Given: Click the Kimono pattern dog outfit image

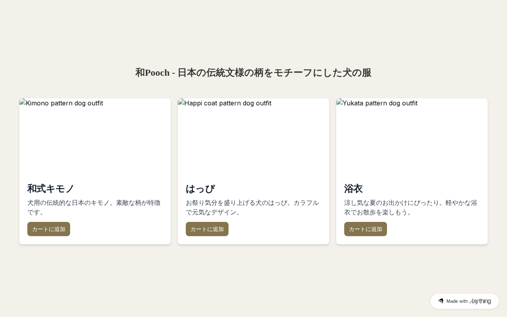Looking at the screenshot, I should [x=95, y=136].
